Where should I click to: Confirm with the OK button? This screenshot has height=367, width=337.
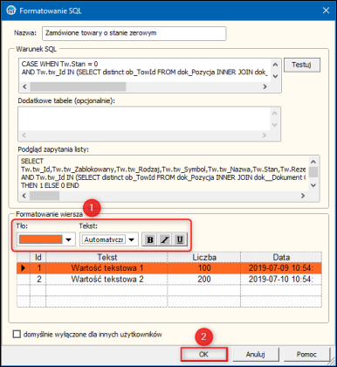(203, 354)
